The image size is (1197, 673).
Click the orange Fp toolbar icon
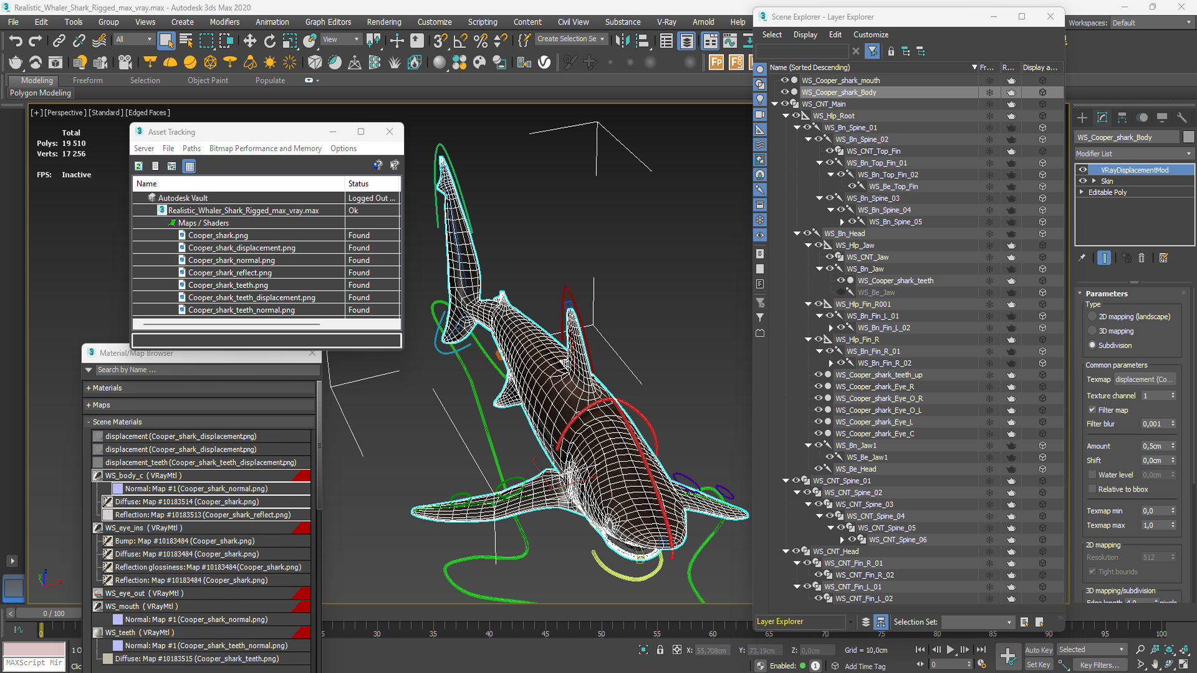click(716, 62)
